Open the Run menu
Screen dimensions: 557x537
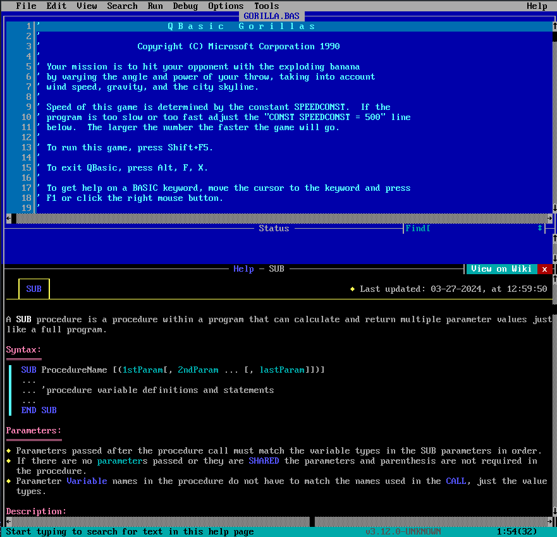156,6
